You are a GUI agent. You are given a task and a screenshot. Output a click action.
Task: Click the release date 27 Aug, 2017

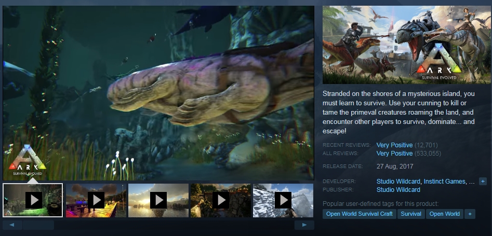coord(395,166)
